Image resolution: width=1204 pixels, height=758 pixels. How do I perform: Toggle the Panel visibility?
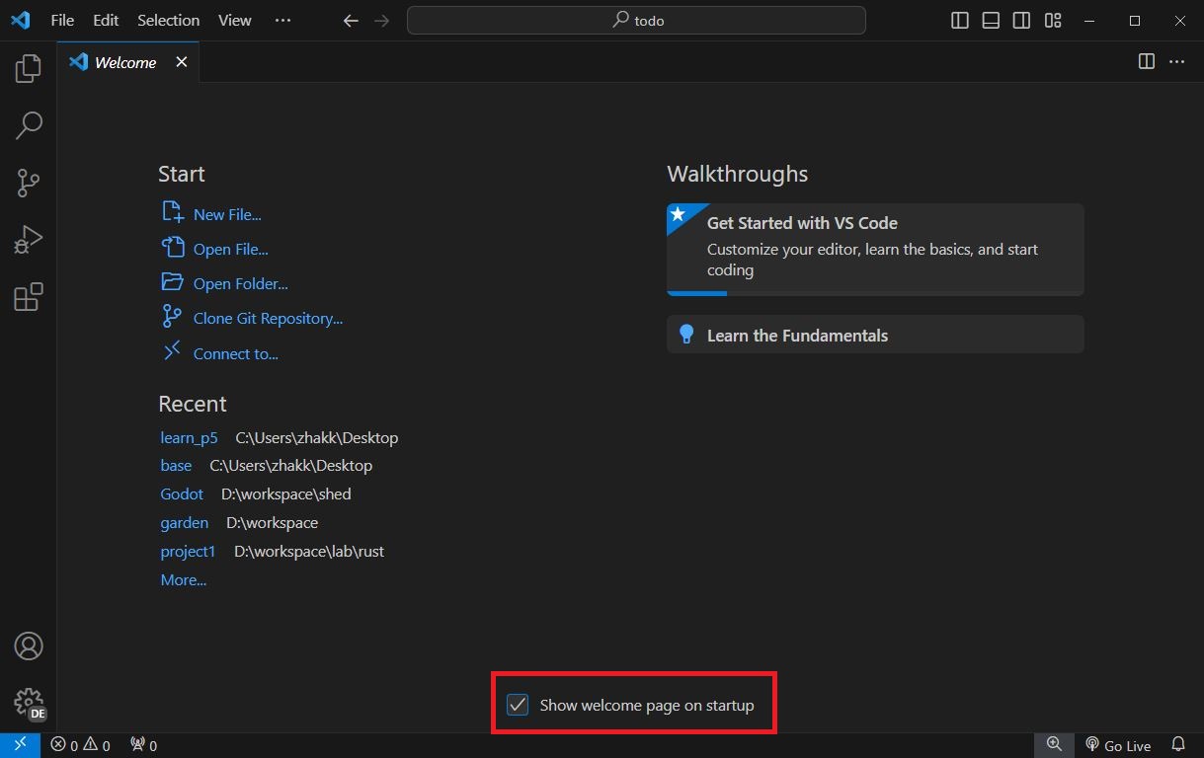pyautogui.click(x=990, y=19)
